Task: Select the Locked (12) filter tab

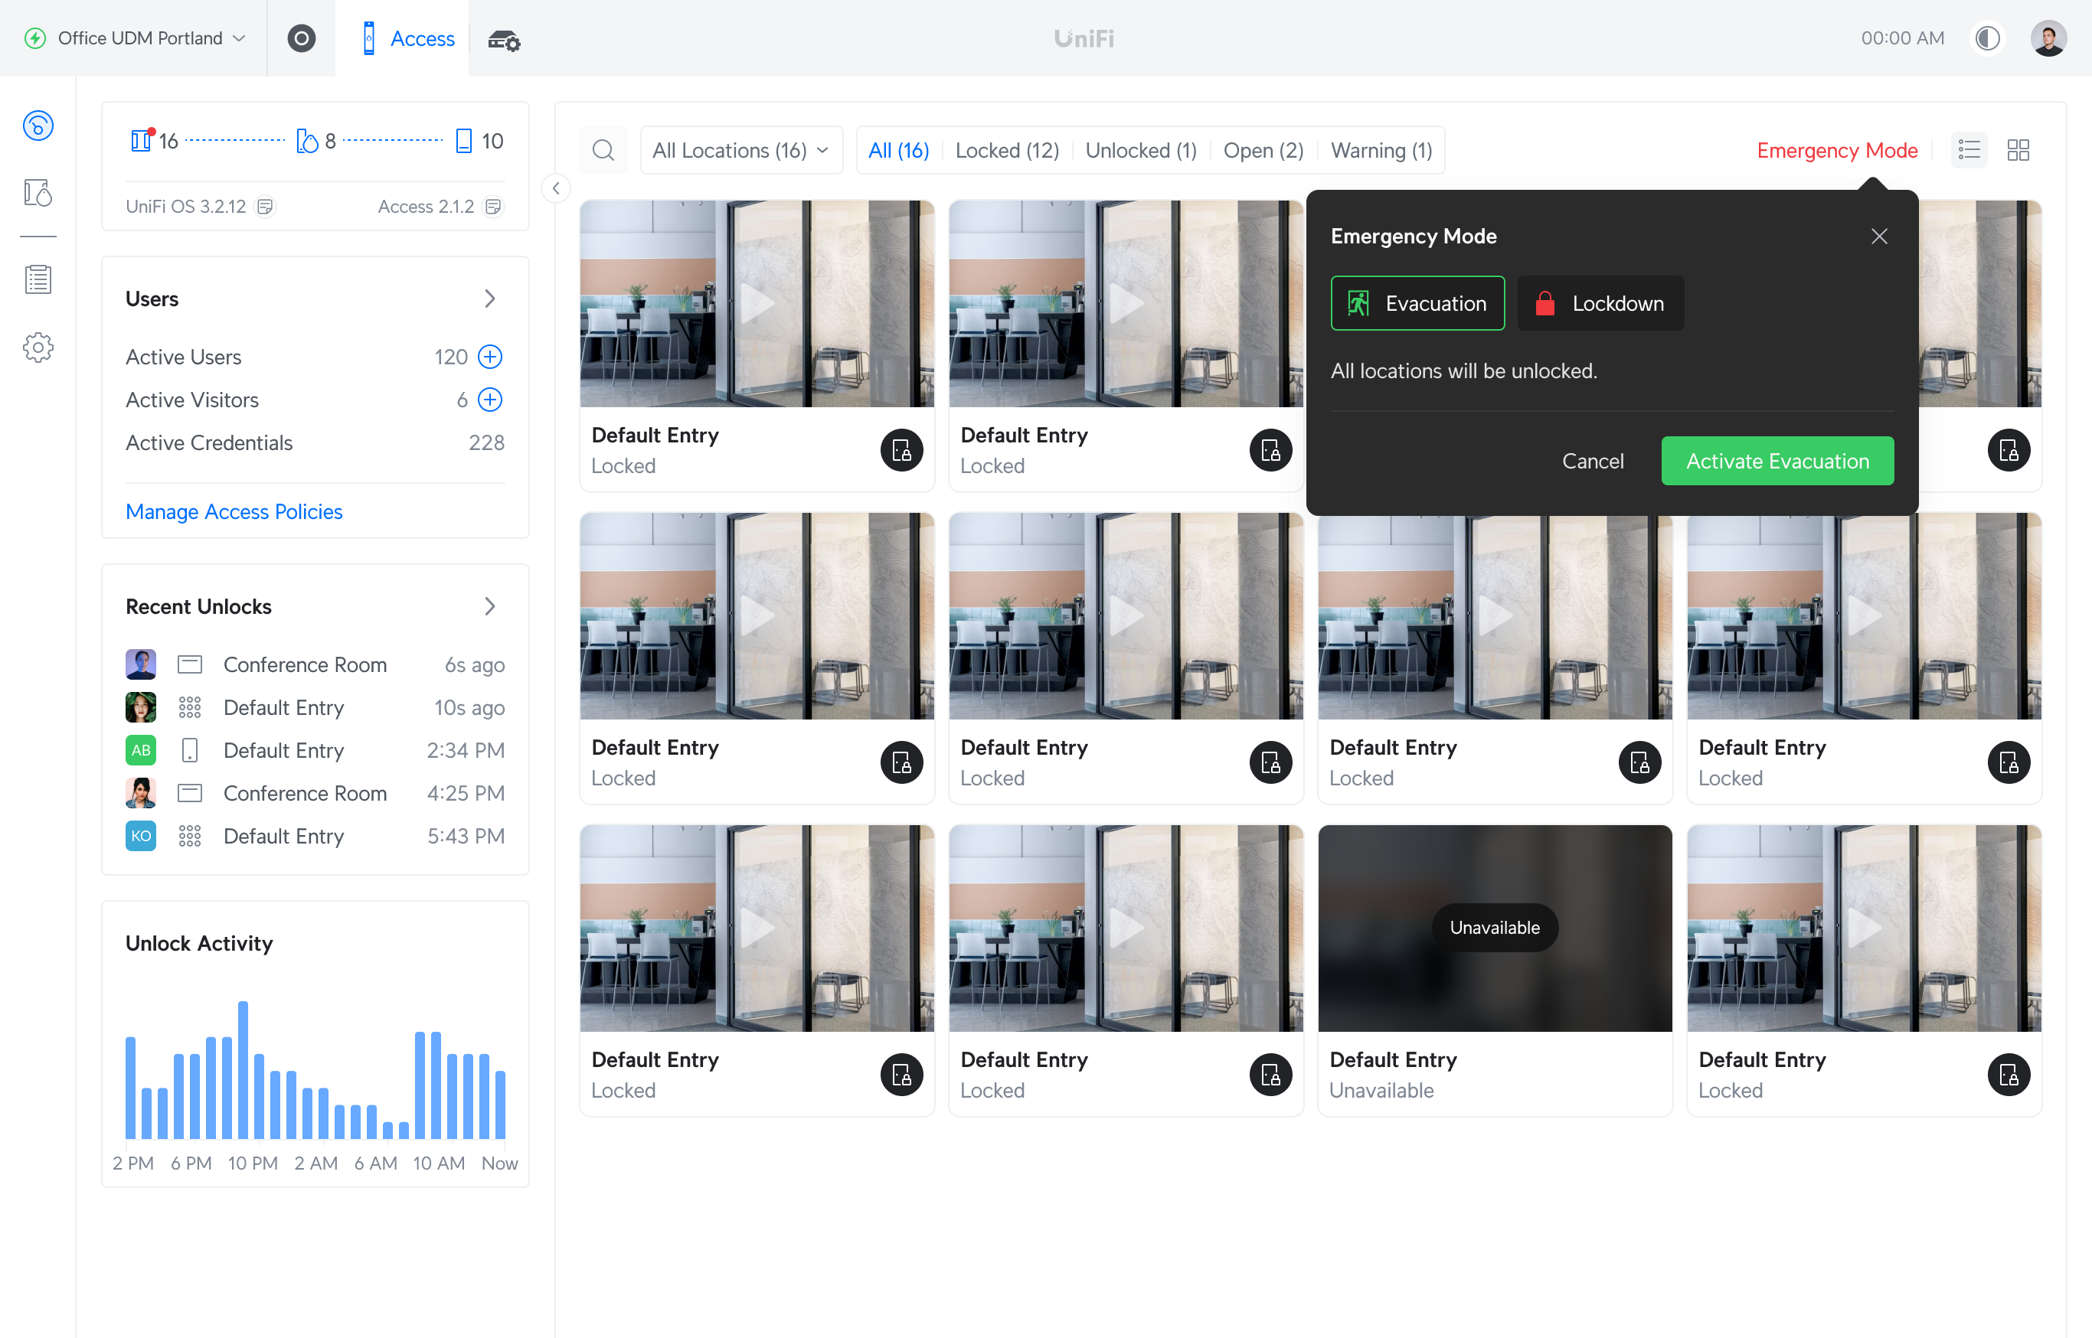Action: tap(1006, 150)
